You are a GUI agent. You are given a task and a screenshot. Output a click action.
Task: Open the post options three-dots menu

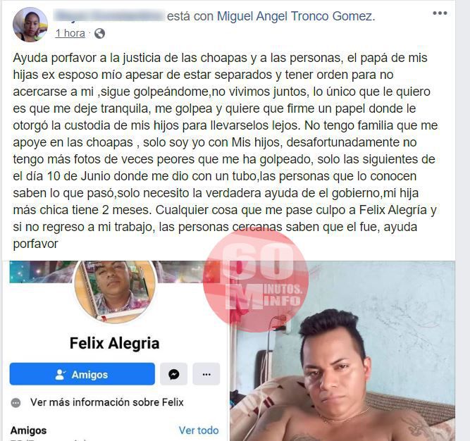tap(440, 13)
